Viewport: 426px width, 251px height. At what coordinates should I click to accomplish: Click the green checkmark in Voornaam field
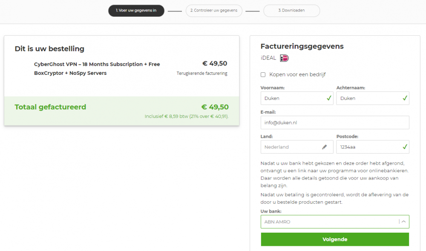tap(329, 98)
